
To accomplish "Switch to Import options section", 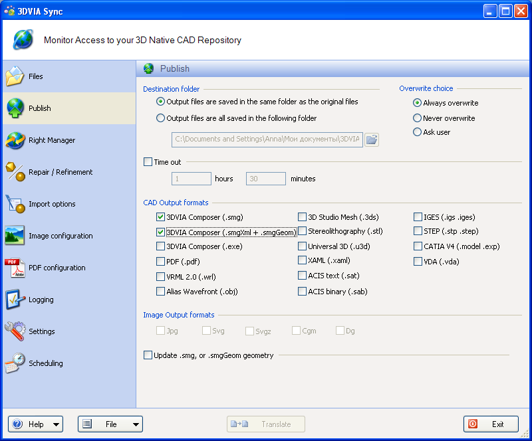I will [69, 204].
